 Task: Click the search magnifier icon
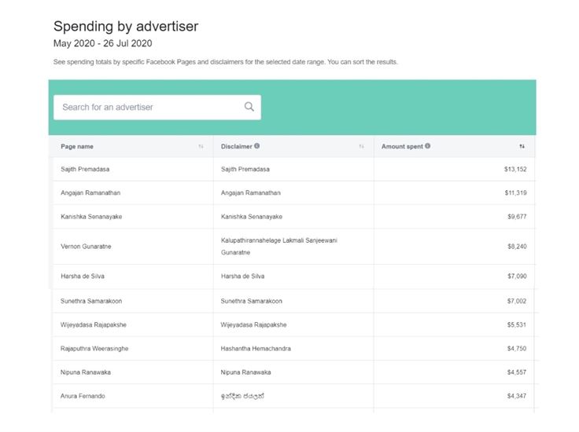249,107
